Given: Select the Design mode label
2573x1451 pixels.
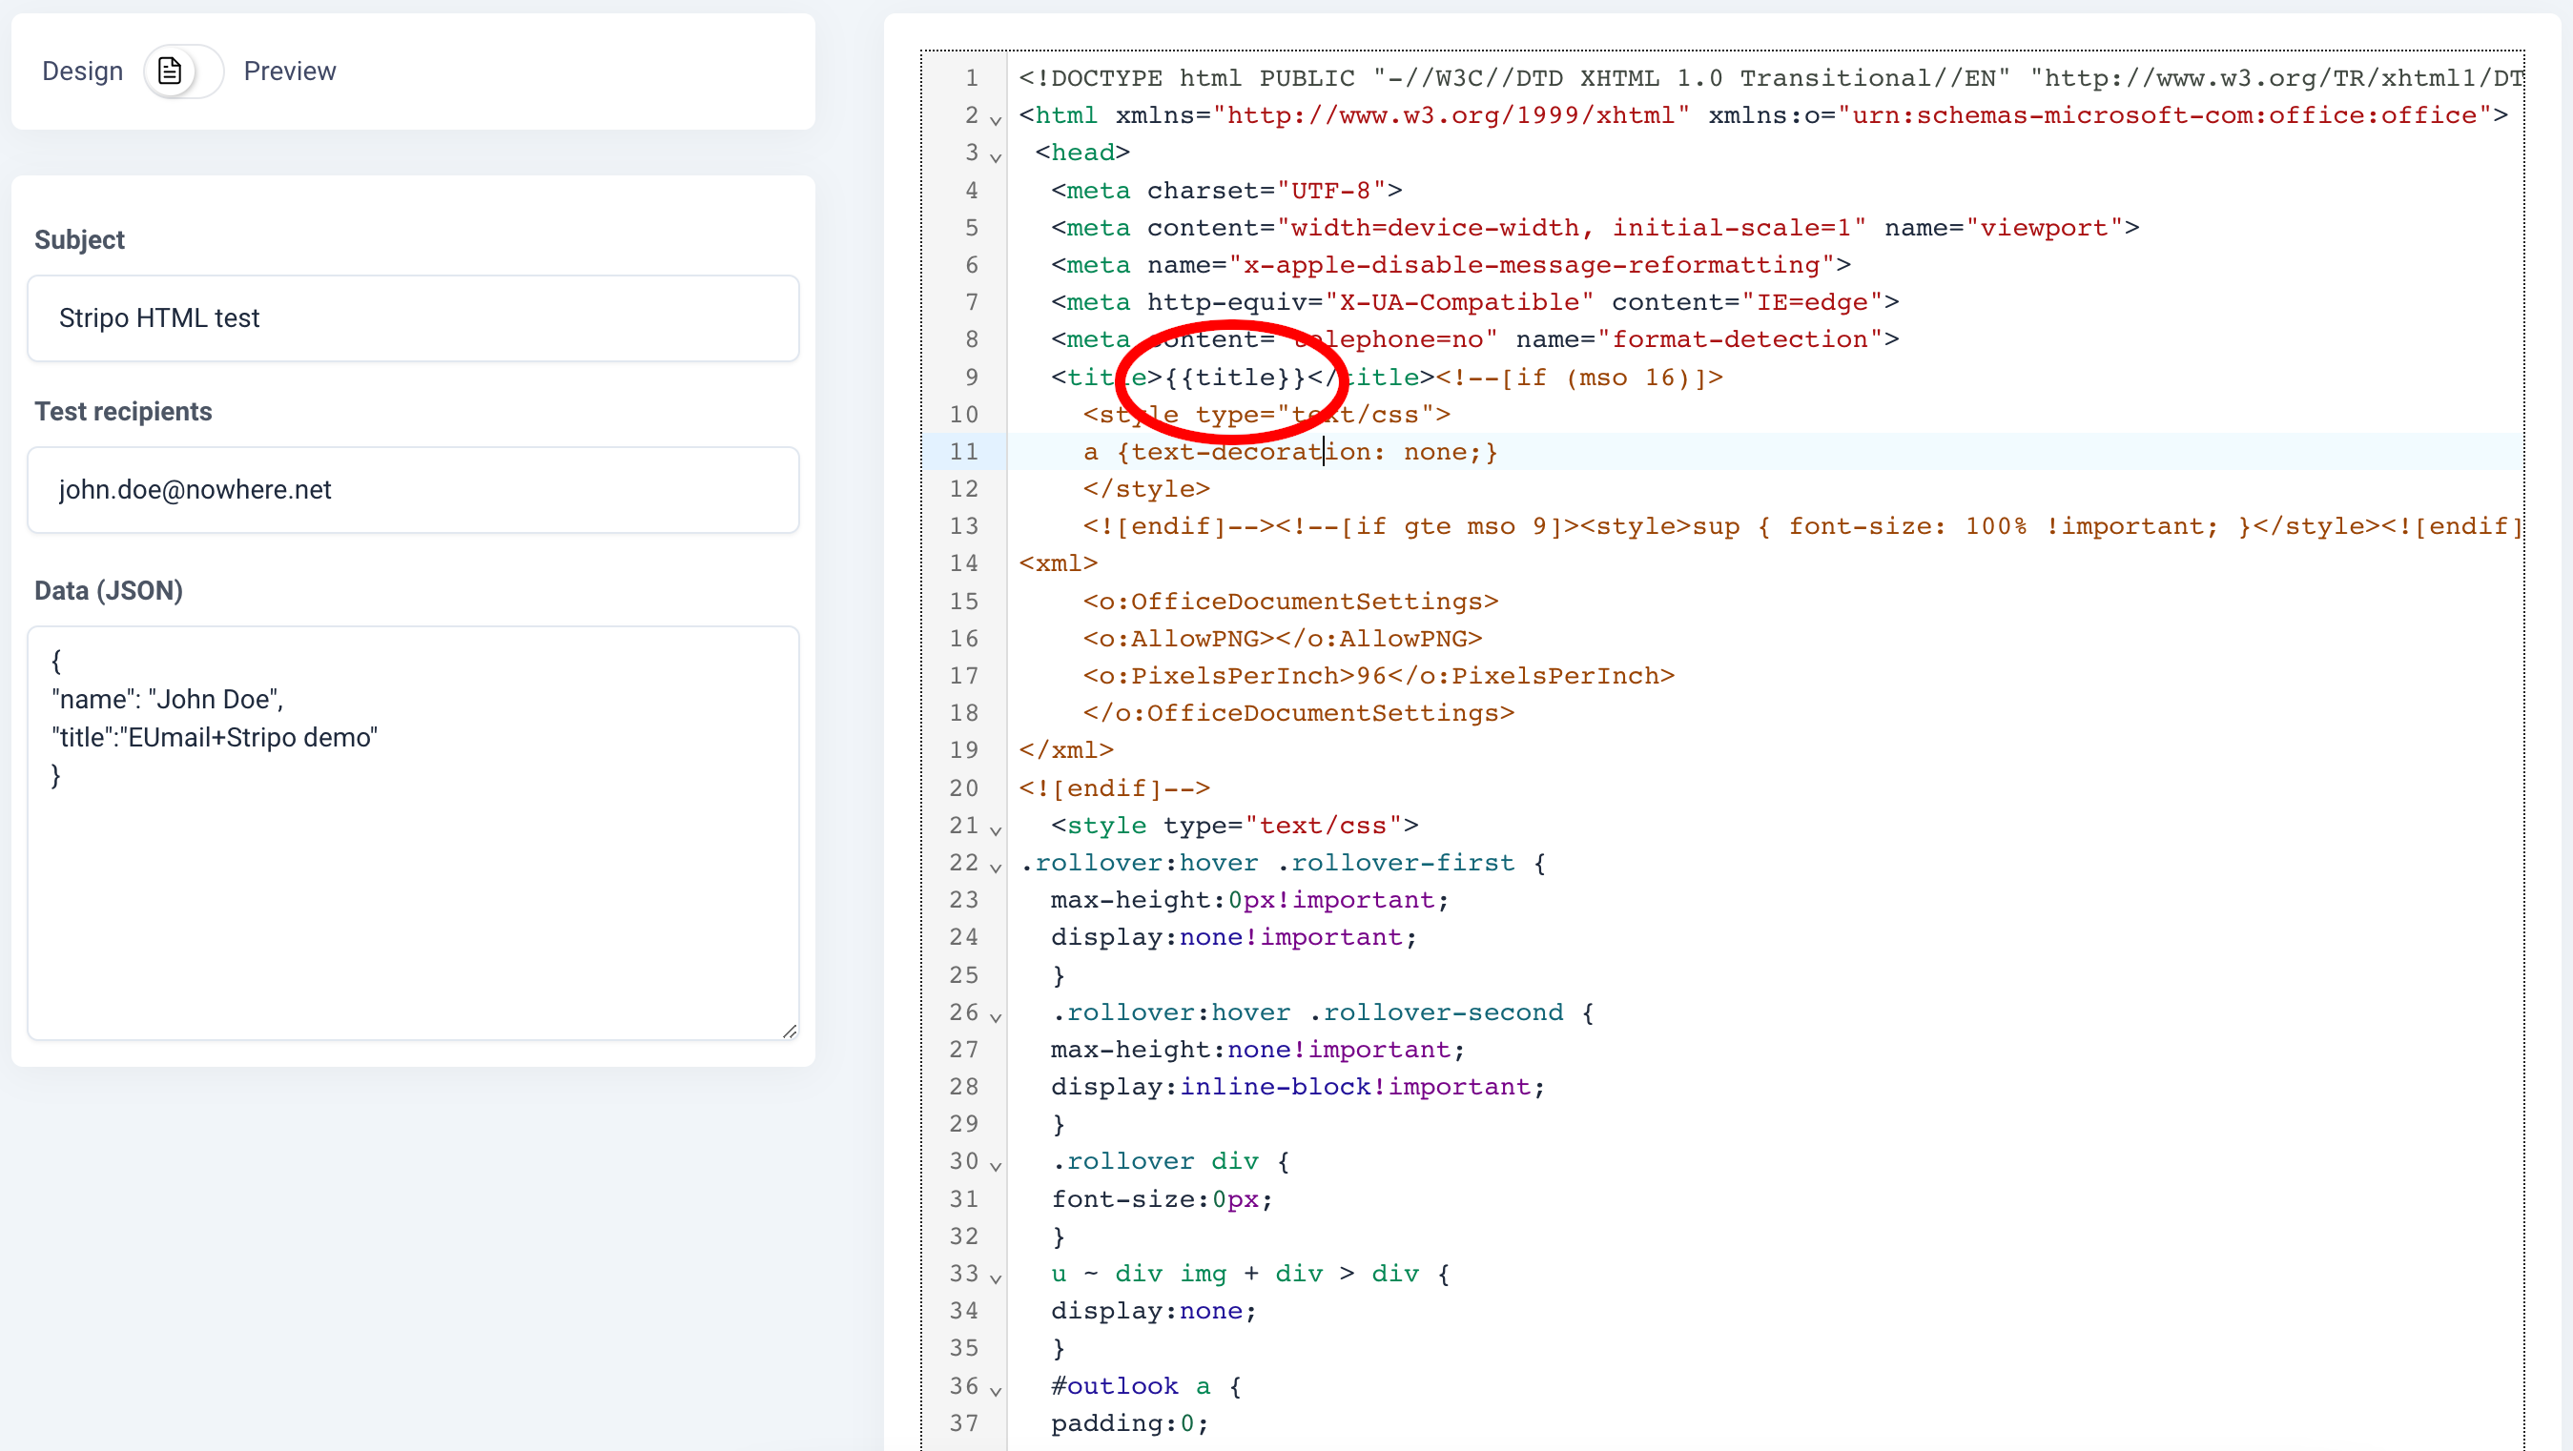Looking at the screenshot, I should 83,71.
